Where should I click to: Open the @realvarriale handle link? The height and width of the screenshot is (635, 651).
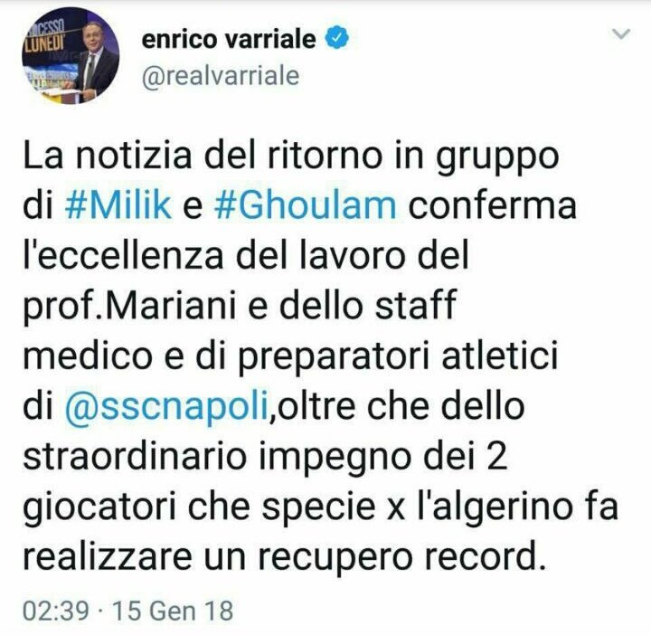click(221, 76)
